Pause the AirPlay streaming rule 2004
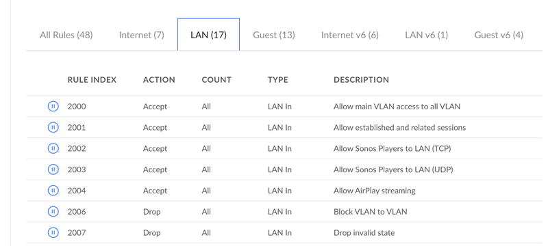Screen dimensions: 548x246 [53, 191]
